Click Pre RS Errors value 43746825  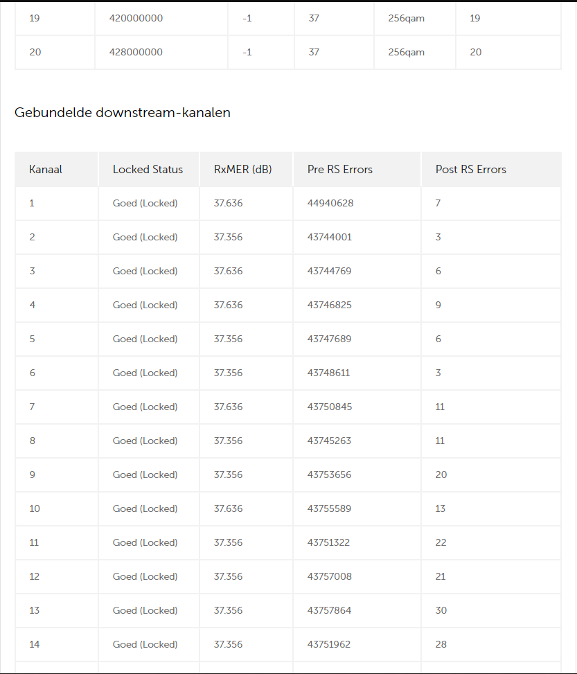(329, 305)
